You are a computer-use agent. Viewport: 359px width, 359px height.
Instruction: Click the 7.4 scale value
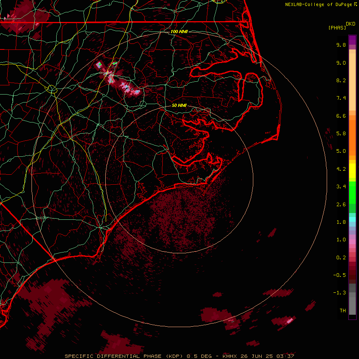coord(341,98)
